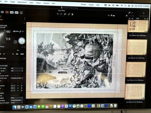Screen dimensions: 151x113
Task: Open the Fine quality dropdown
Action: point(17,98)
